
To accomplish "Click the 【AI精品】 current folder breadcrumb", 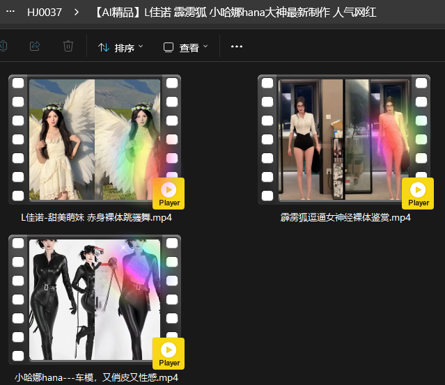I will [x=265, y=12].
